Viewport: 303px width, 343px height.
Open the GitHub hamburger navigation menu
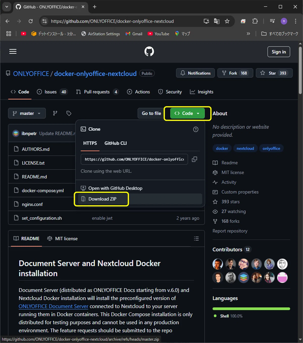[13, 52]
